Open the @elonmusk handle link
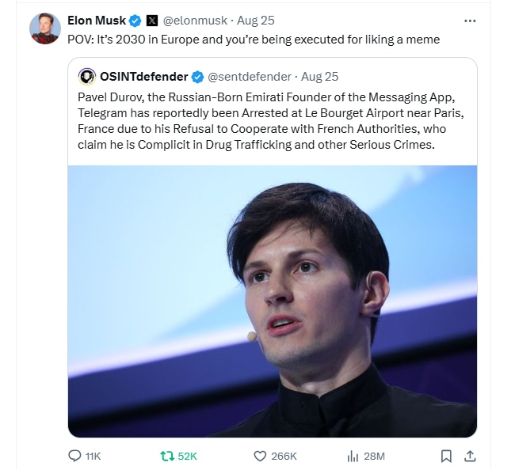 click(195, 21)
